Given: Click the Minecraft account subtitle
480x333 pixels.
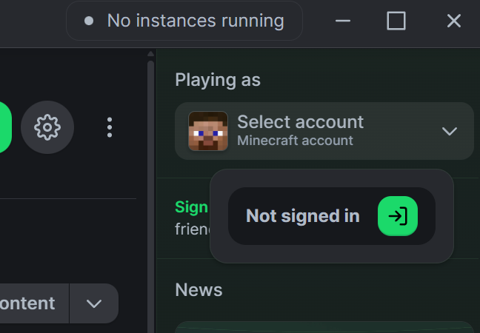Looking at the screenshot, I should click(x=295, y=140).
